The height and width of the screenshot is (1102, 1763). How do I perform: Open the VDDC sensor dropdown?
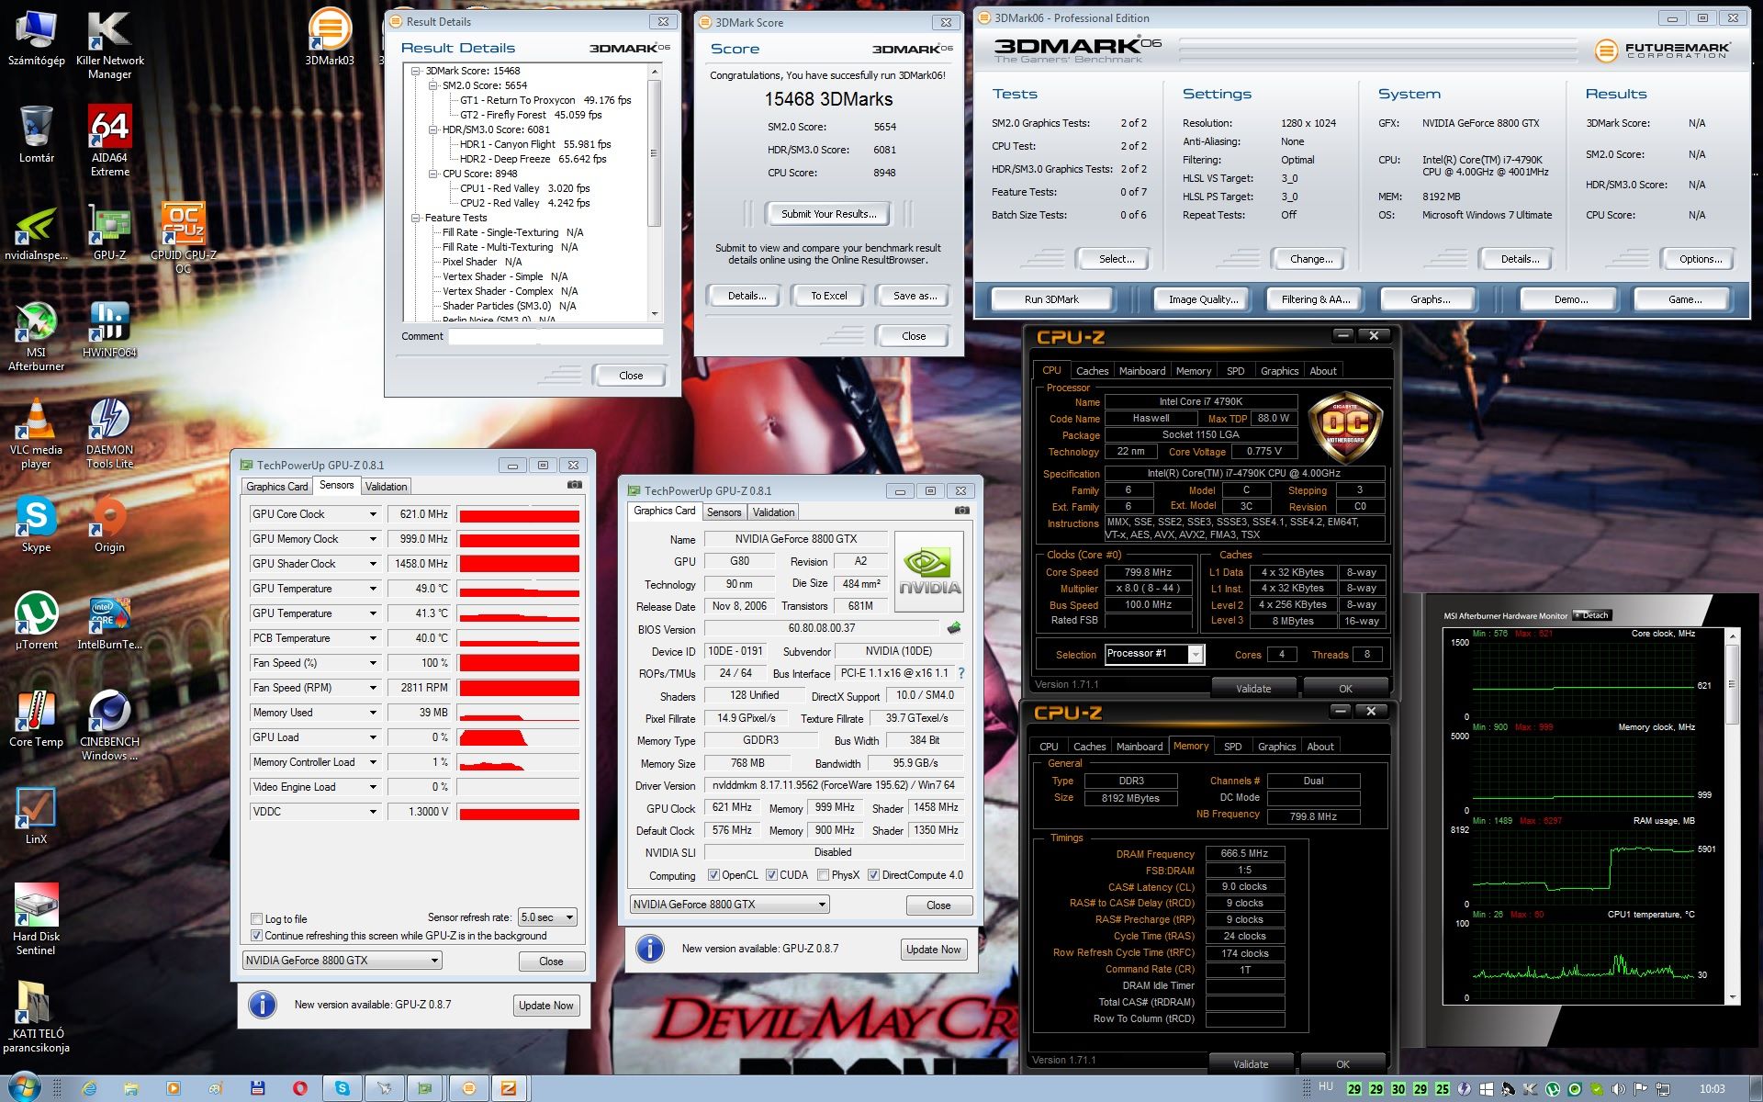(x=373, y=812)
